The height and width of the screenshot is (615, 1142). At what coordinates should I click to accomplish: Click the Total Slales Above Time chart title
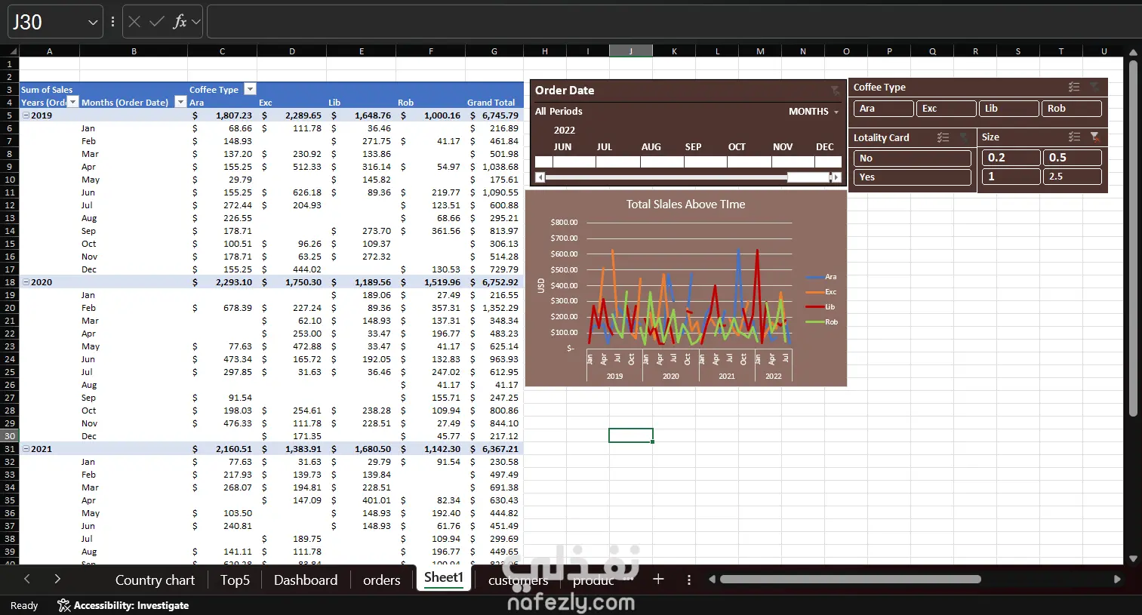pos(685,204)
